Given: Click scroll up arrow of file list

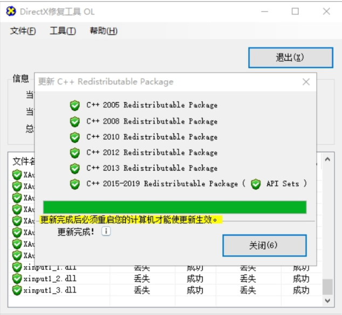Looking at the screenshot, I should 327,159.
